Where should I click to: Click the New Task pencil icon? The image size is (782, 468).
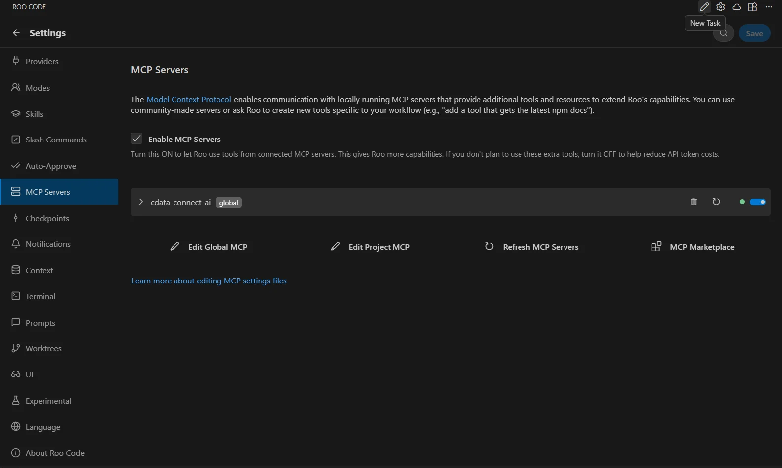(704, 7)
